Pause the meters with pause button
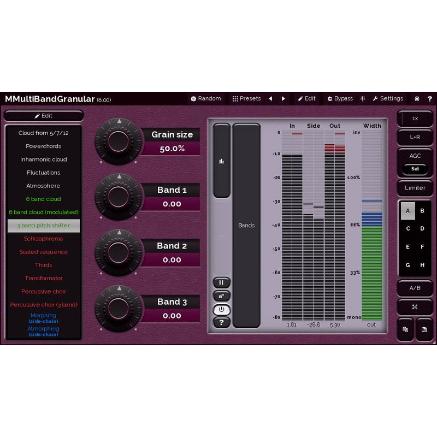 (222, 282)
